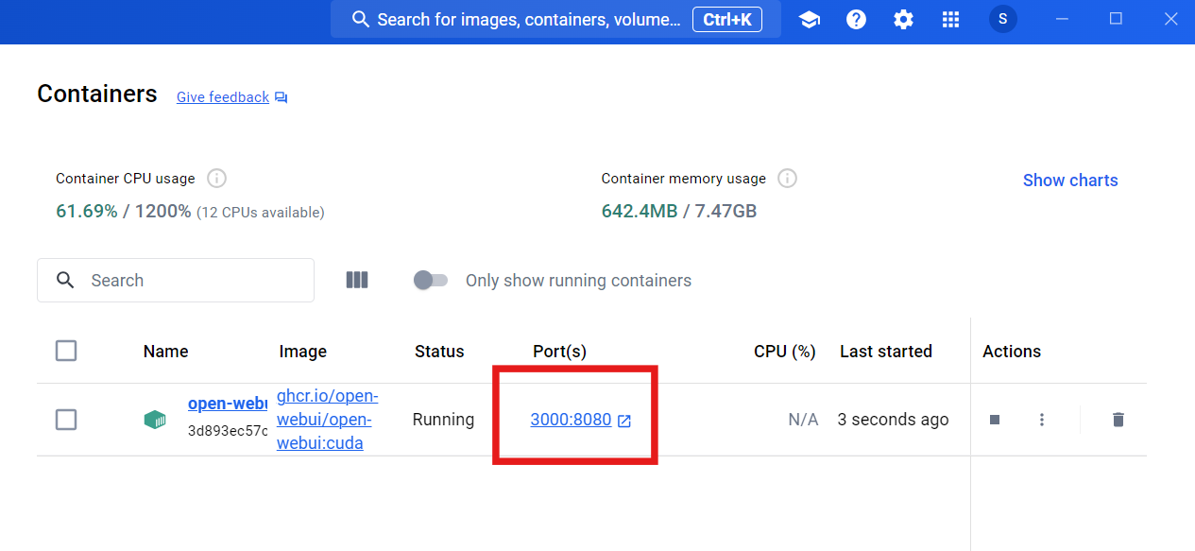Open the Learning Center graduation cap icon
The height and width of the screenshot is (551, 1195).
pos(809,20)
